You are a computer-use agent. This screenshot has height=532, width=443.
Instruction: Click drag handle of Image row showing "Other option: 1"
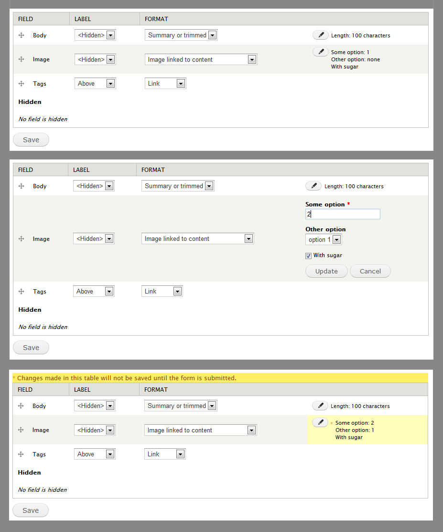(21, 430)
